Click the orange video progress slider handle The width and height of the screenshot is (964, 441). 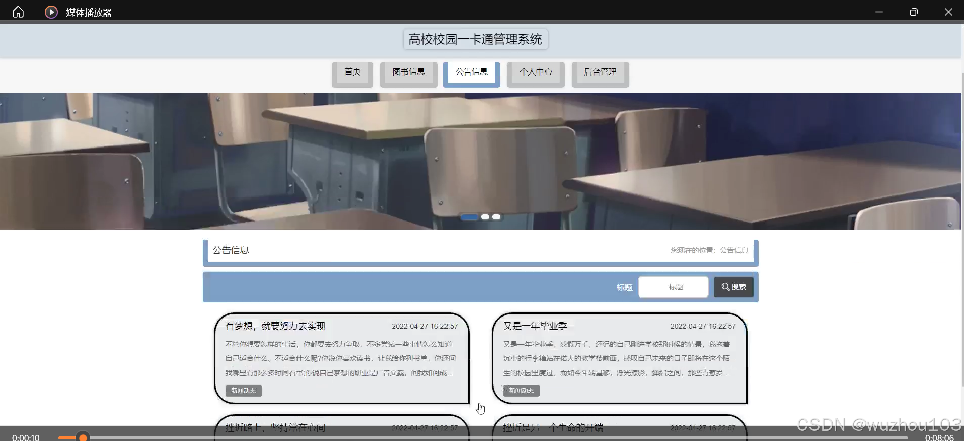[83, 437]
